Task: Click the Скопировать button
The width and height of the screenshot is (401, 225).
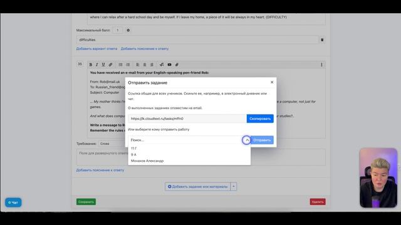Action: (x=260, y=119)
